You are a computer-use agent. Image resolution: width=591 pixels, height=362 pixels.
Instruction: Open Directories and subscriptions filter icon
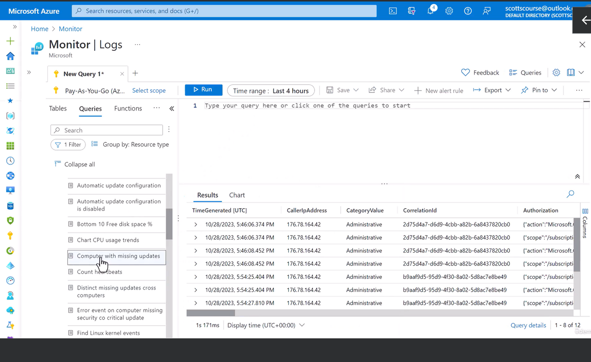pos(412,11)
